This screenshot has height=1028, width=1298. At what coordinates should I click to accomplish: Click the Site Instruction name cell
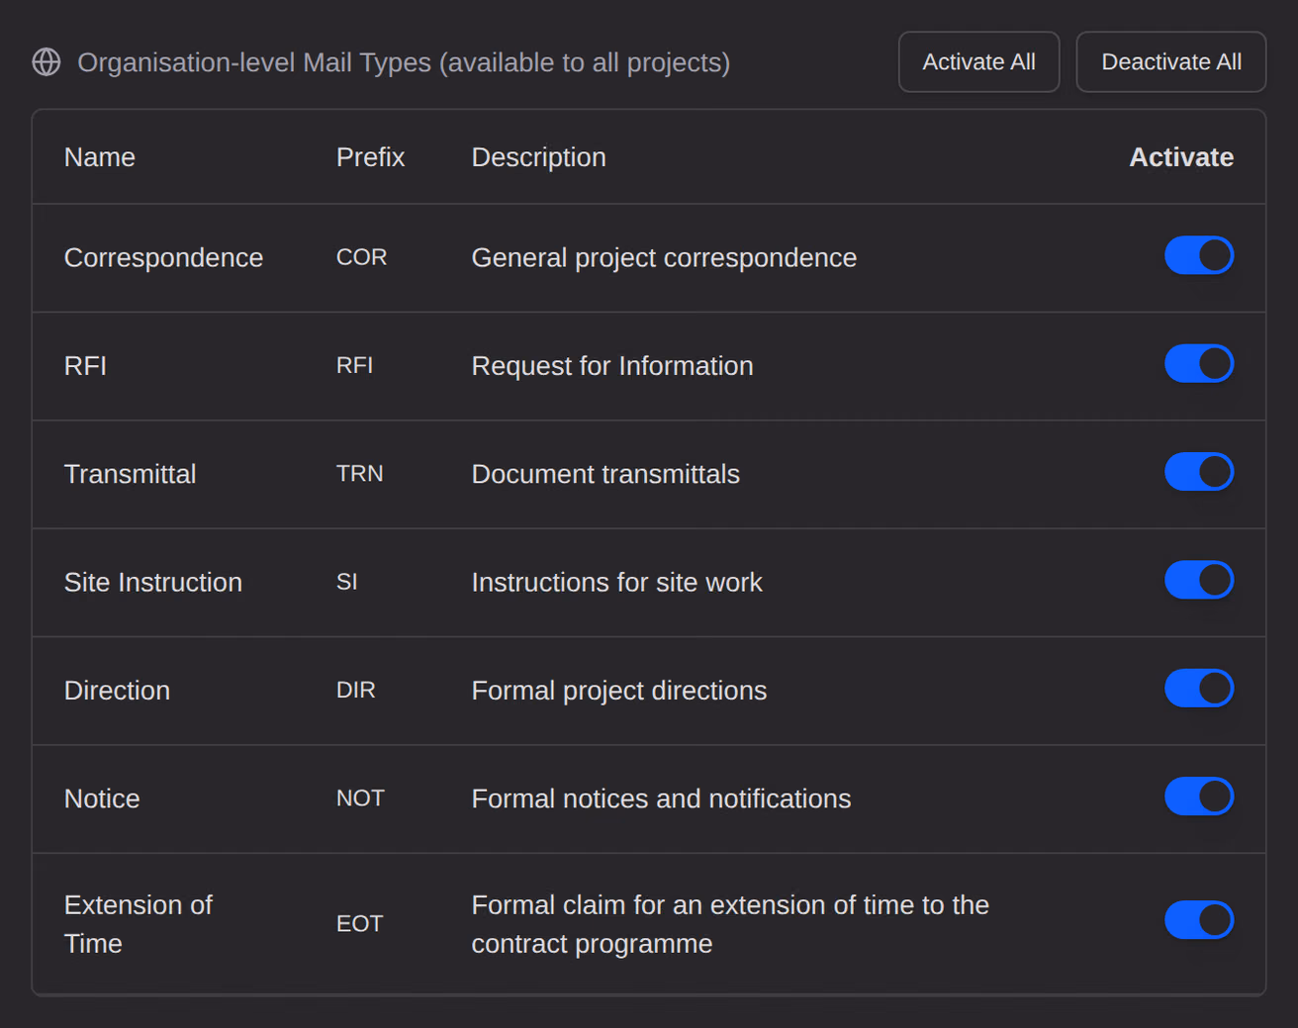pyautogui.click(x=153, y=582)
